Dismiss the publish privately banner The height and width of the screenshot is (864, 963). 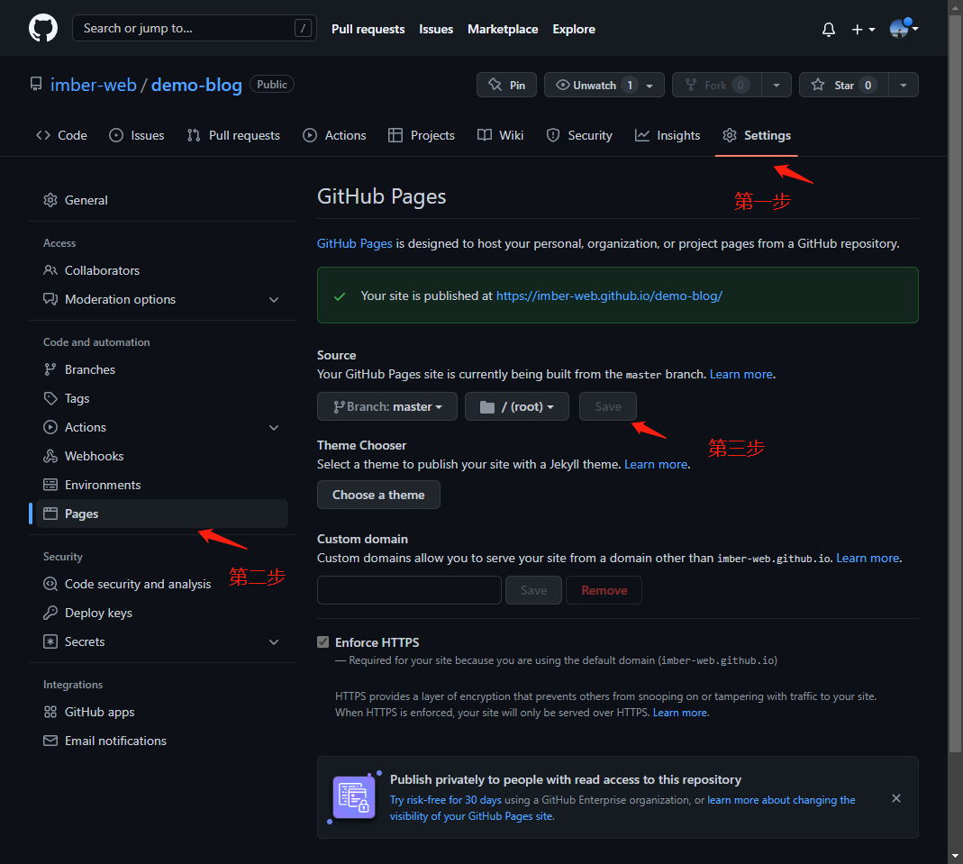tap(896, 797)
